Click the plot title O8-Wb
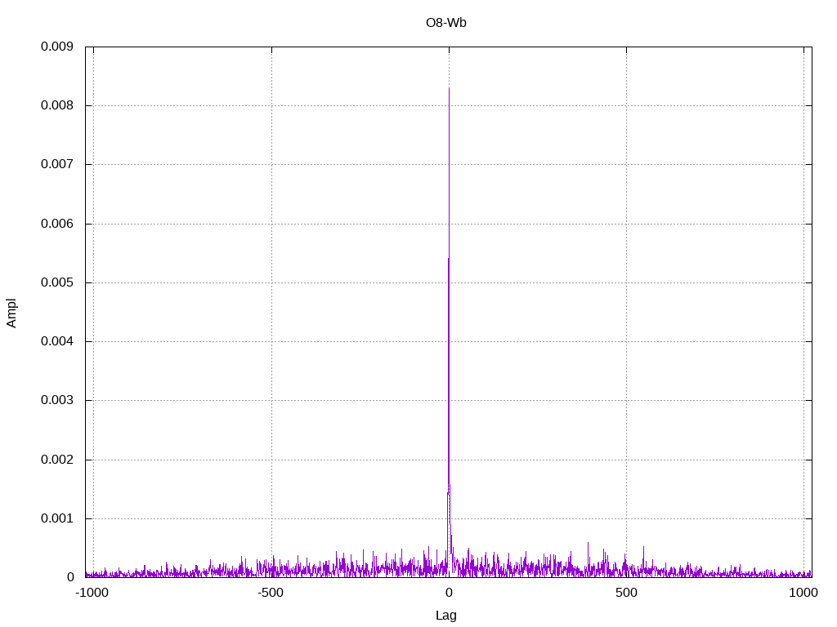Screen dimensions: 837x627 pos(445,22)
